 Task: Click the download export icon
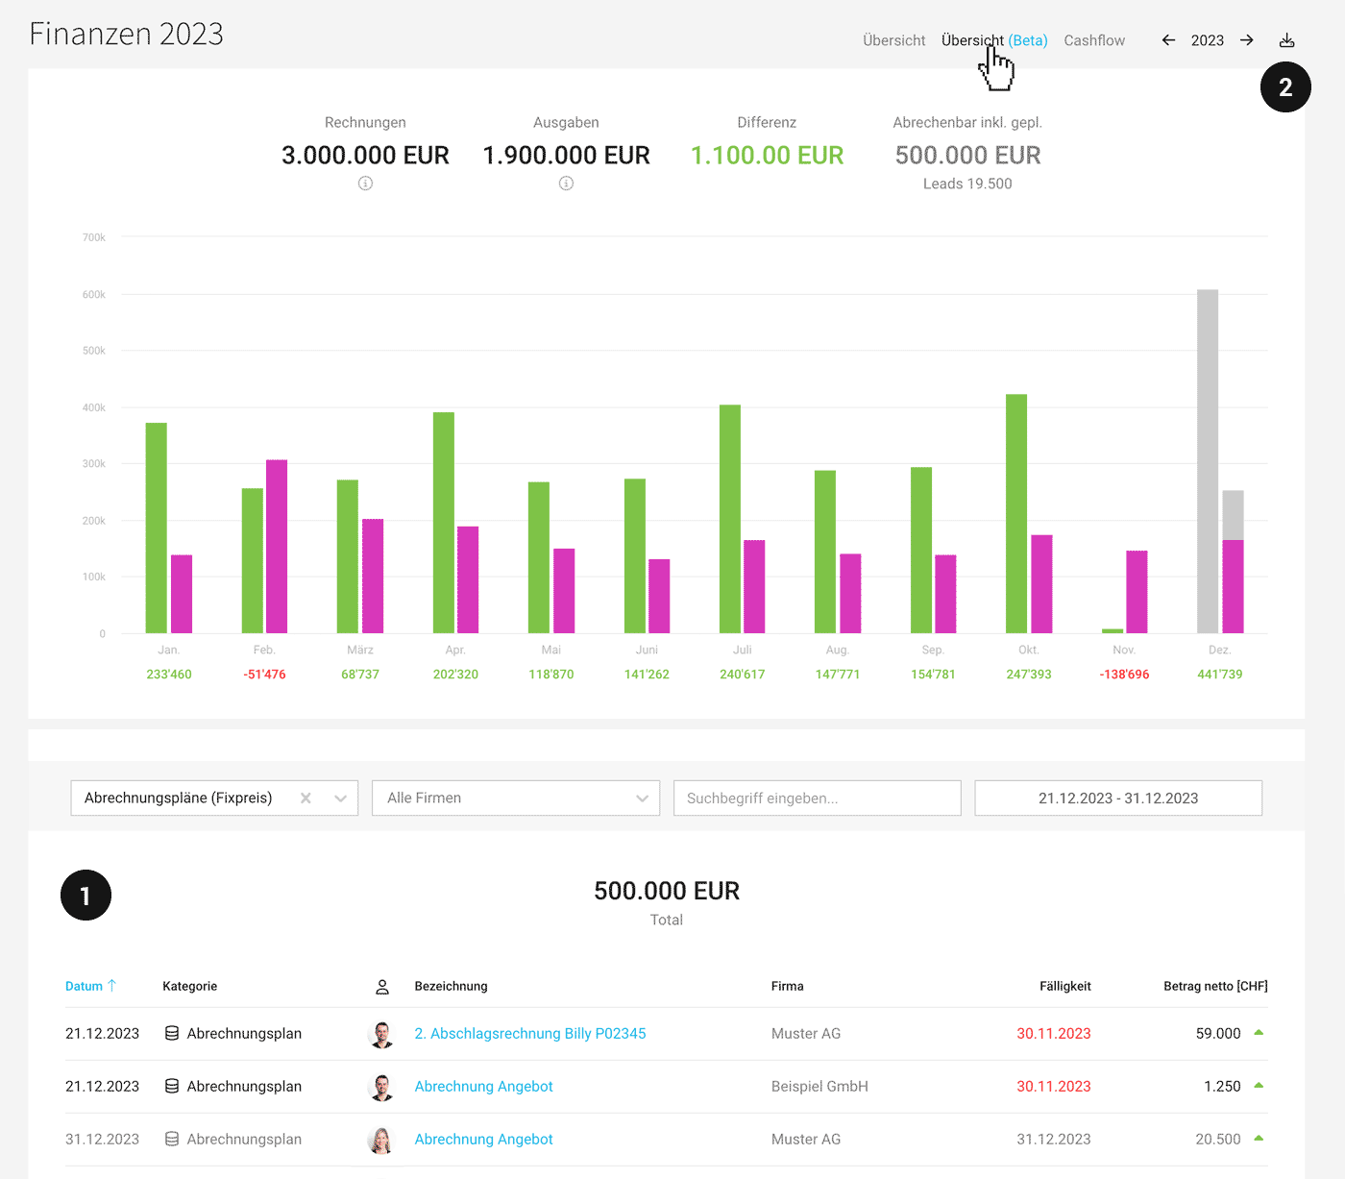[x=1286, y=40]
